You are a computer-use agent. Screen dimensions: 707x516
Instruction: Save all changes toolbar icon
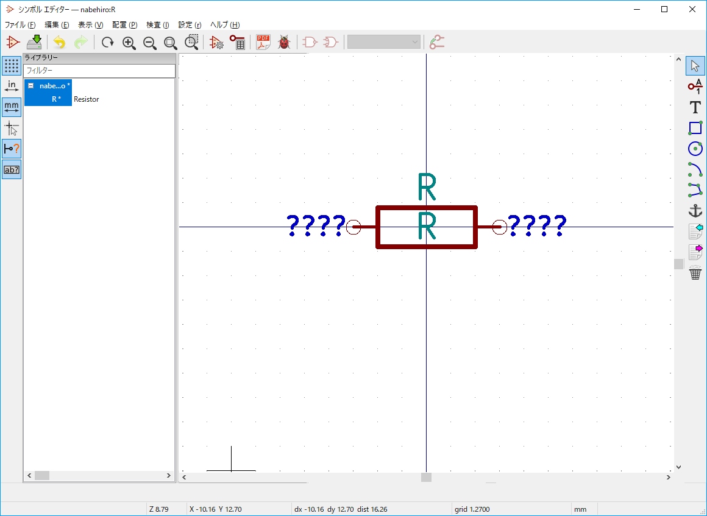34,43
